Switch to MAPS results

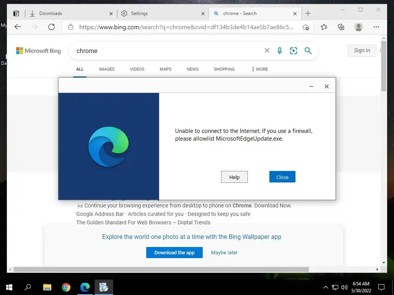[165, 69]
